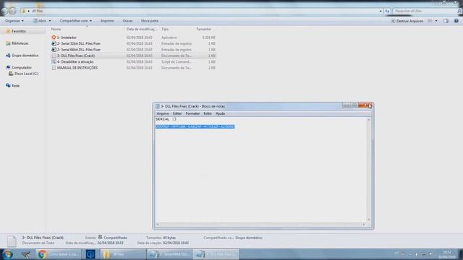This screenshot has width=463, height=260.
Task: Toggle the preview pane icon
Action: pyautogui.click(x=446, y=21)
